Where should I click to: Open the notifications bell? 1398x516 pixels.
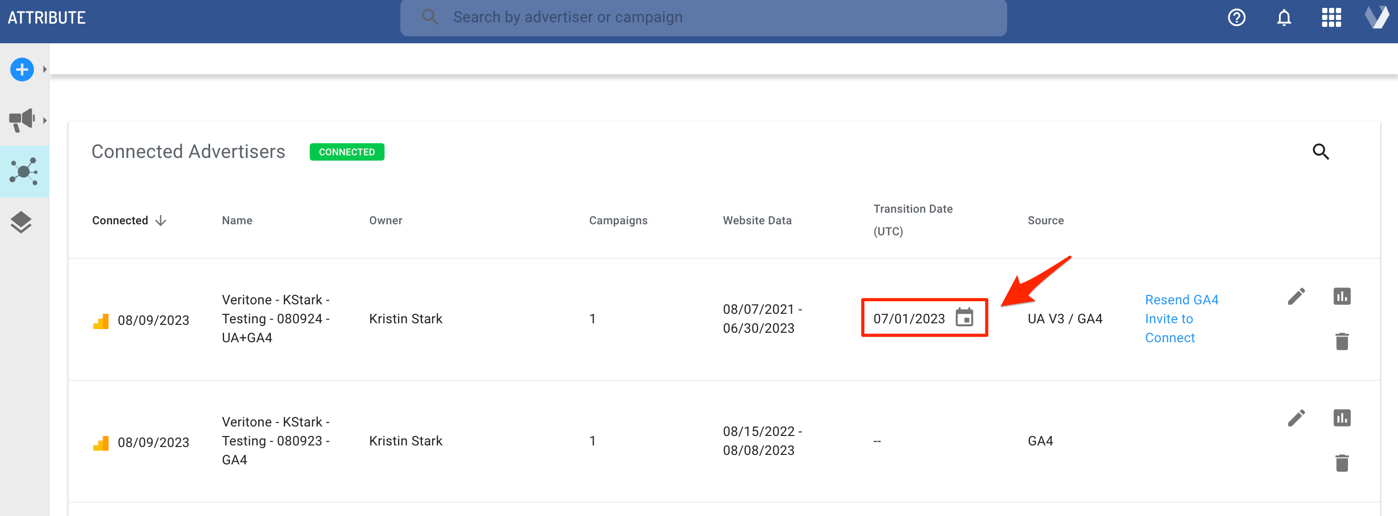pos(1284,18)
